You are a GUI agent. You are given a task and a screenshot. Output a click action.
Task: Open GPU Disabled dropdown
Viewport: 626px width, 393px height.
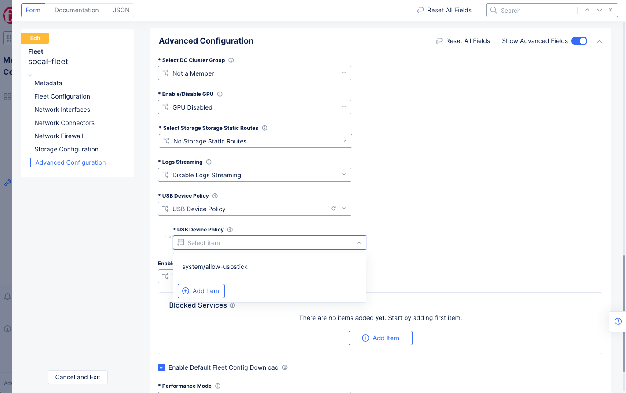255,107
